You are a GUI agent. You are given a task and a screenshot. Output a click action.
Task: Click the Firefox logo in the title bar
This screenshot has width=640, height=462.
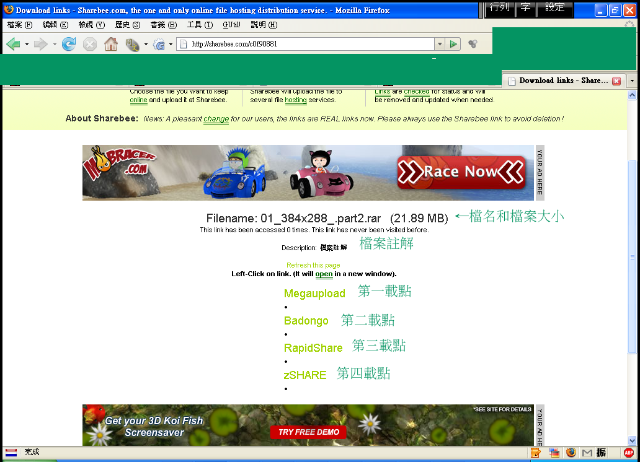9,10
